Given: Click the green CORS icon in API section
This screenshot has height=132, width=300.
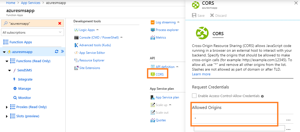Looking at the screenshot, I should click(153, 74).
